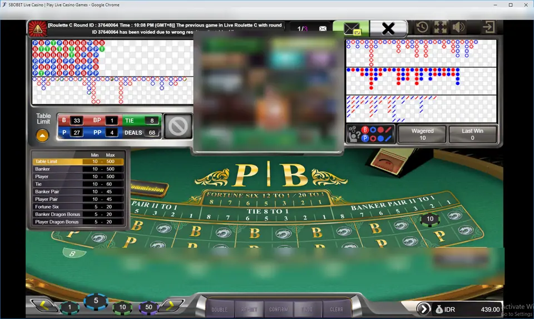Click the UNDO button
The image size is (534, 319).
[308, 310]
